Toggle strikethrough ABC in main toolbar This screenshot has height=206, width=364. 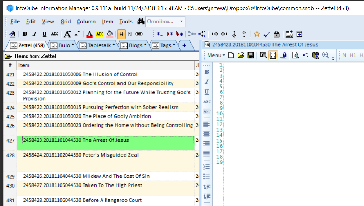[x=54, y=34]
